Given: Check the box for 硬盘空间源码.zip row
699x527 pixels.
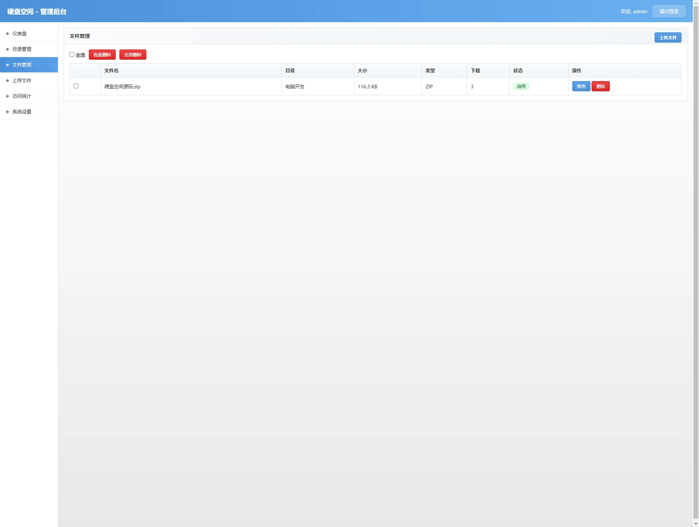Looking at the screenshot, I should (76, 86).
